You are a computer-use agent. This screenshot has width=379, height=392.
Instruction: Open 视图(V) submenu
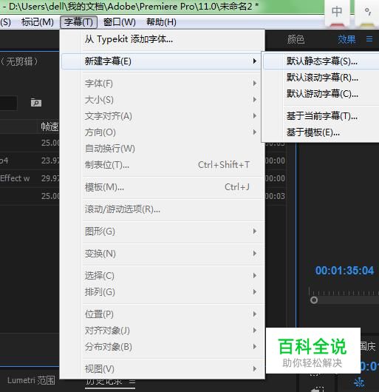tap(163, 369)
